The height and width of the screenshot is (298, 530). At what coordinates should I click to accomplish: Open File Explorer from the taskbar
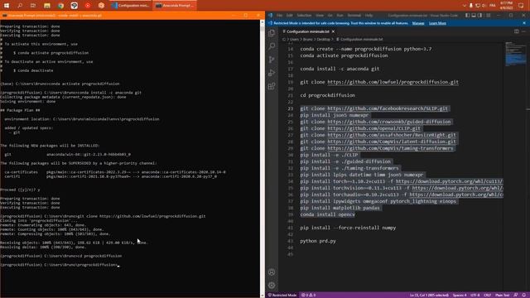47,6
